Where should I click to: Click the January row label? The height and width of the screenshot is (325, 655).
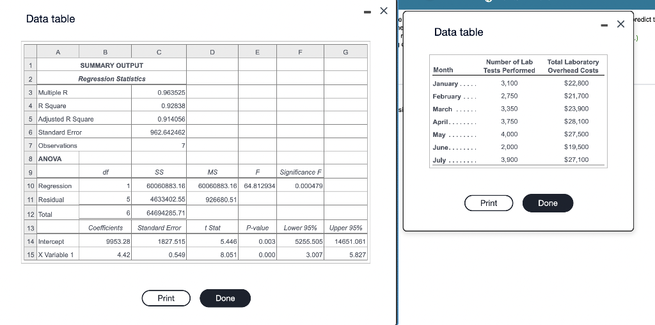pos(445,84)
